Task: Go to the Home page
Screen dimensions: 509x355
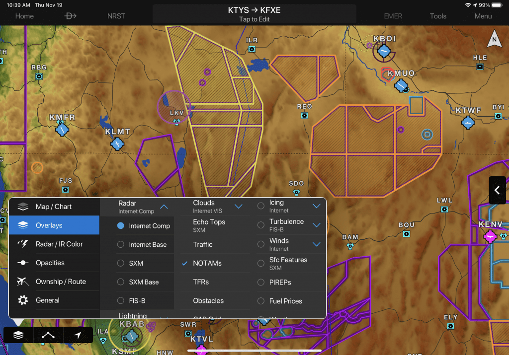Action: click(24, 16)
